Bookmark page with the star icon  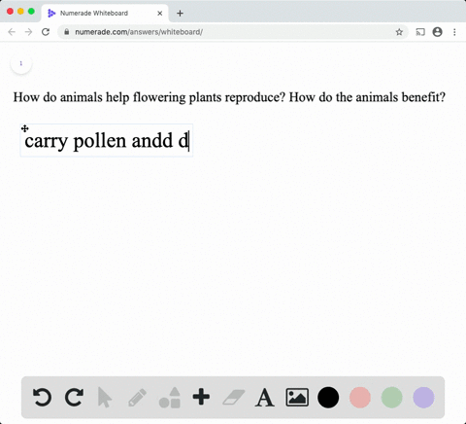(x=399, y=32)
